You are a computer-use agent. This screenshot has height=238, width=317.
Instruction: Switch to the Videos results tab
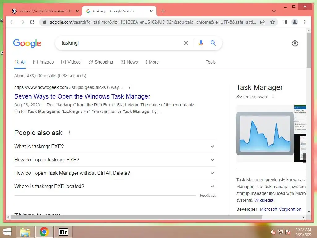click(x=71, y=62)
